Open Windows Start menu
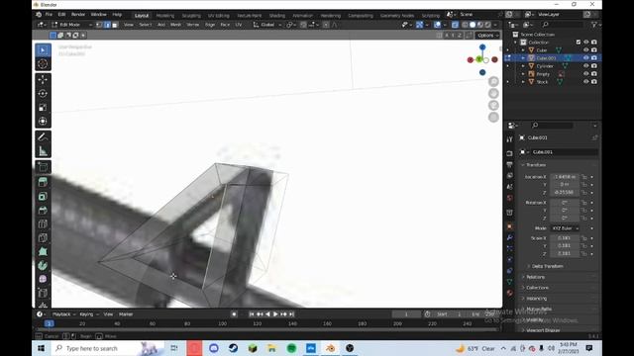 (x=41, y=348)
